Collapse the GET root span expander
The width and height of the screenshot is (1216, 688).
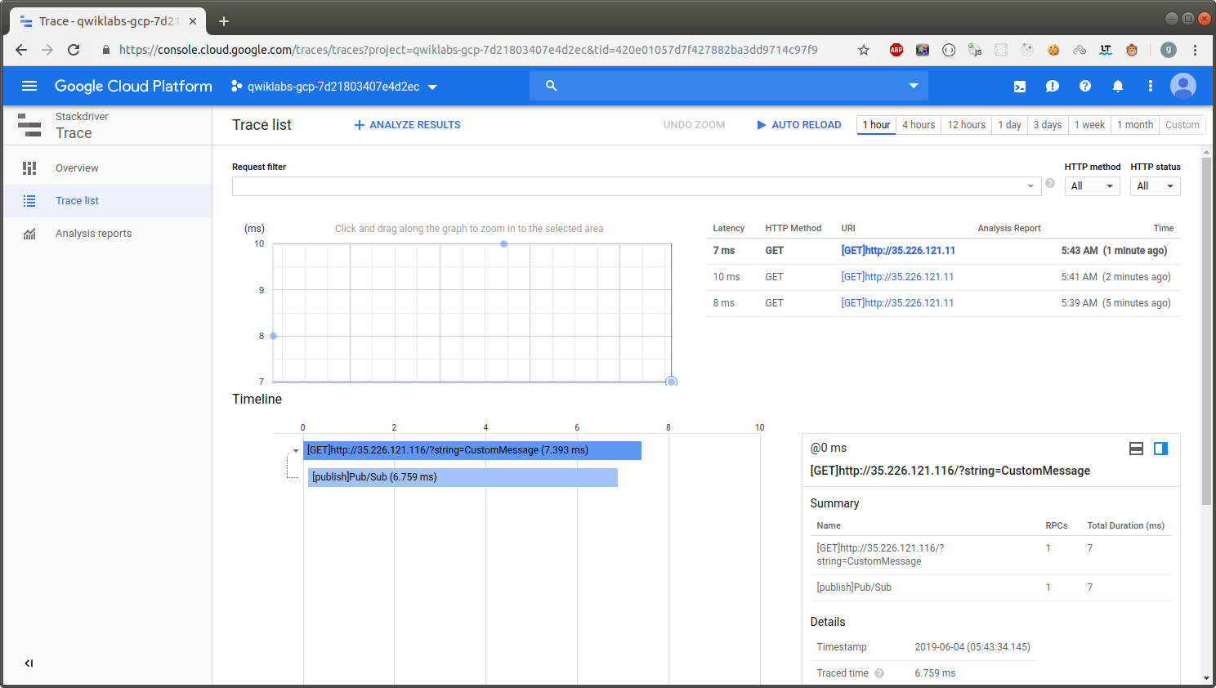pos(296,451)
